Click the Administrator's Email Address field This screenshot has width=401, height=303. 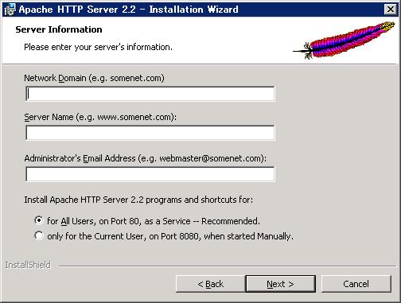150,174
